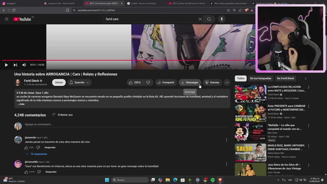The height and width of the screenshot is (184, 327).
Task: Dislike the @aaranda comment
Action: [38, 148]
